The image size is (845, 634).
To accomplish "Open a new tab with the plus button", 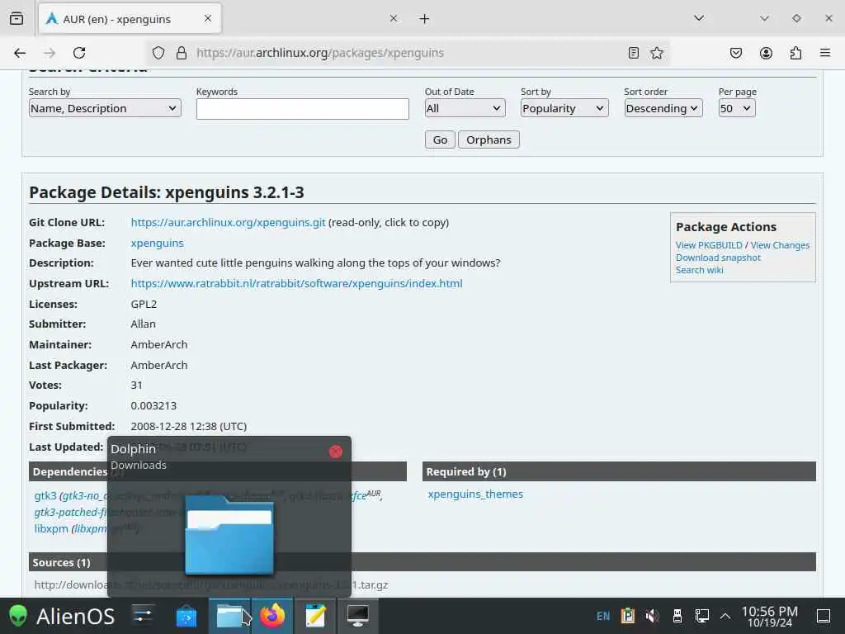I will coord(425,19).
